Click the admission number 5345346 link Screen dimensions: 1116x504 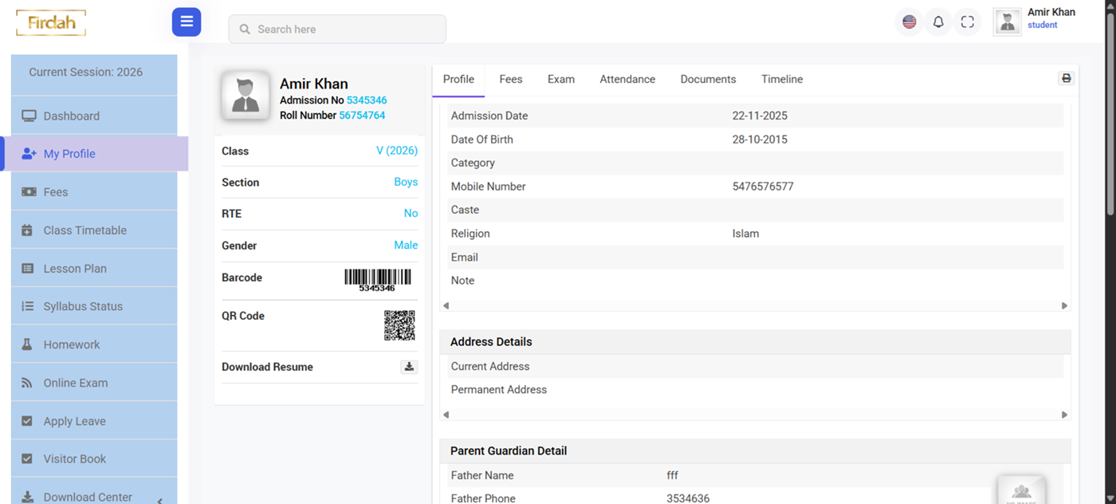coord(367,100)
